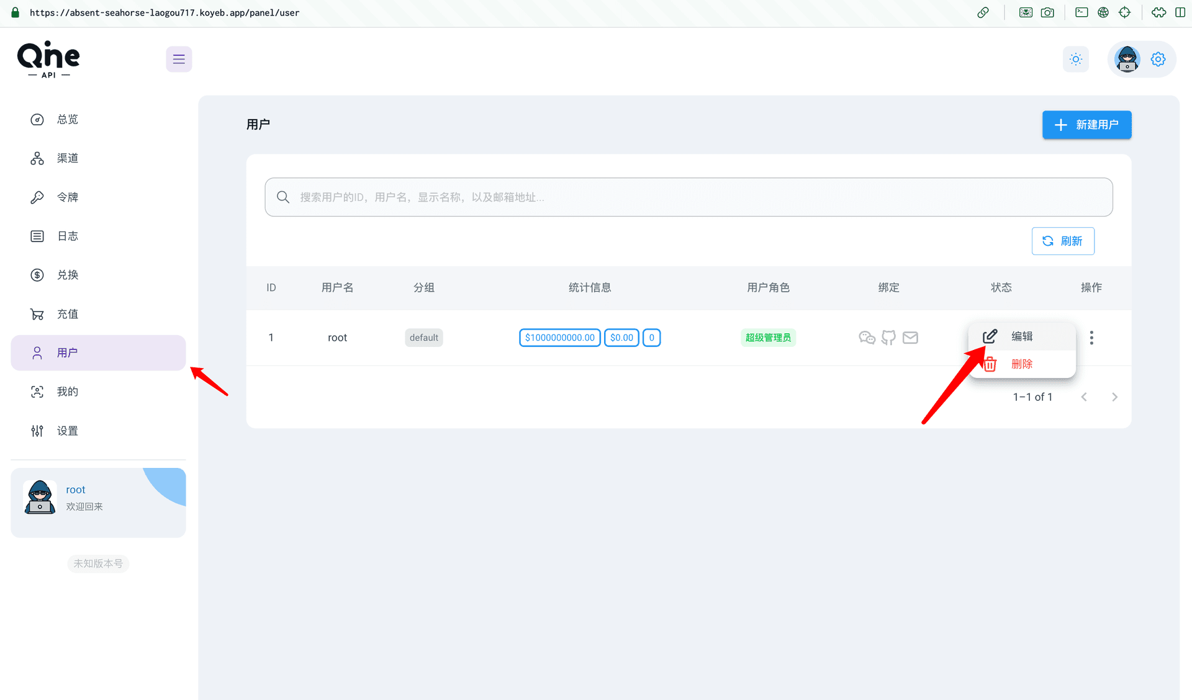
Task: Click the 1–1 of 1 pagination text
Action: (x=1032, y=397)
